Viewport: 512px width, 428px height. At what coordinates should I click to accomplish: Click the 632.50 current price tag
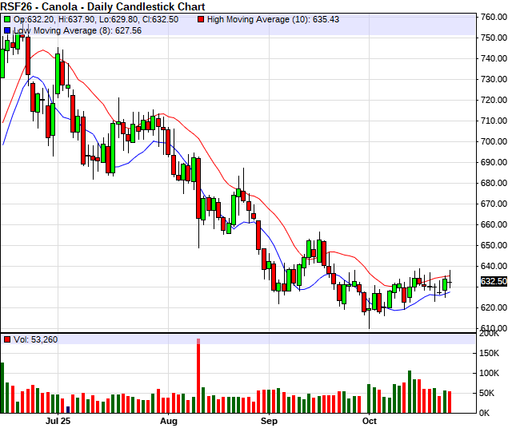(494, 281)
